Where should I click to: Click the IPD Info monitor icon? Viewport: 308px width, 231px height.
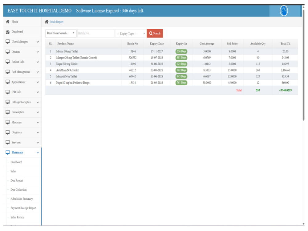click(7, 92)
